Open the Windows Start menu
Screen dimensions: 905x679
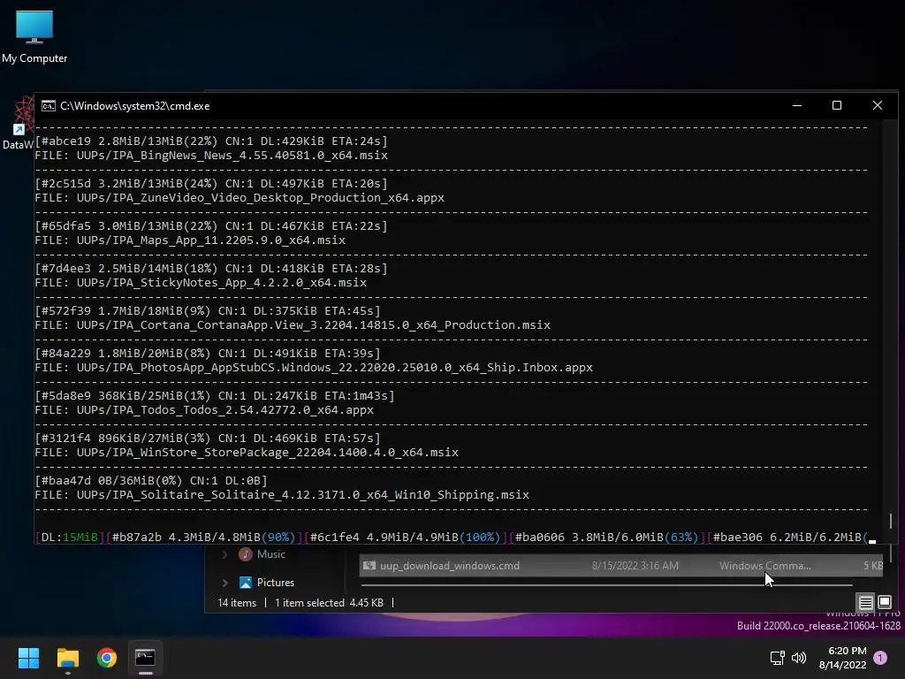(28, 658)
